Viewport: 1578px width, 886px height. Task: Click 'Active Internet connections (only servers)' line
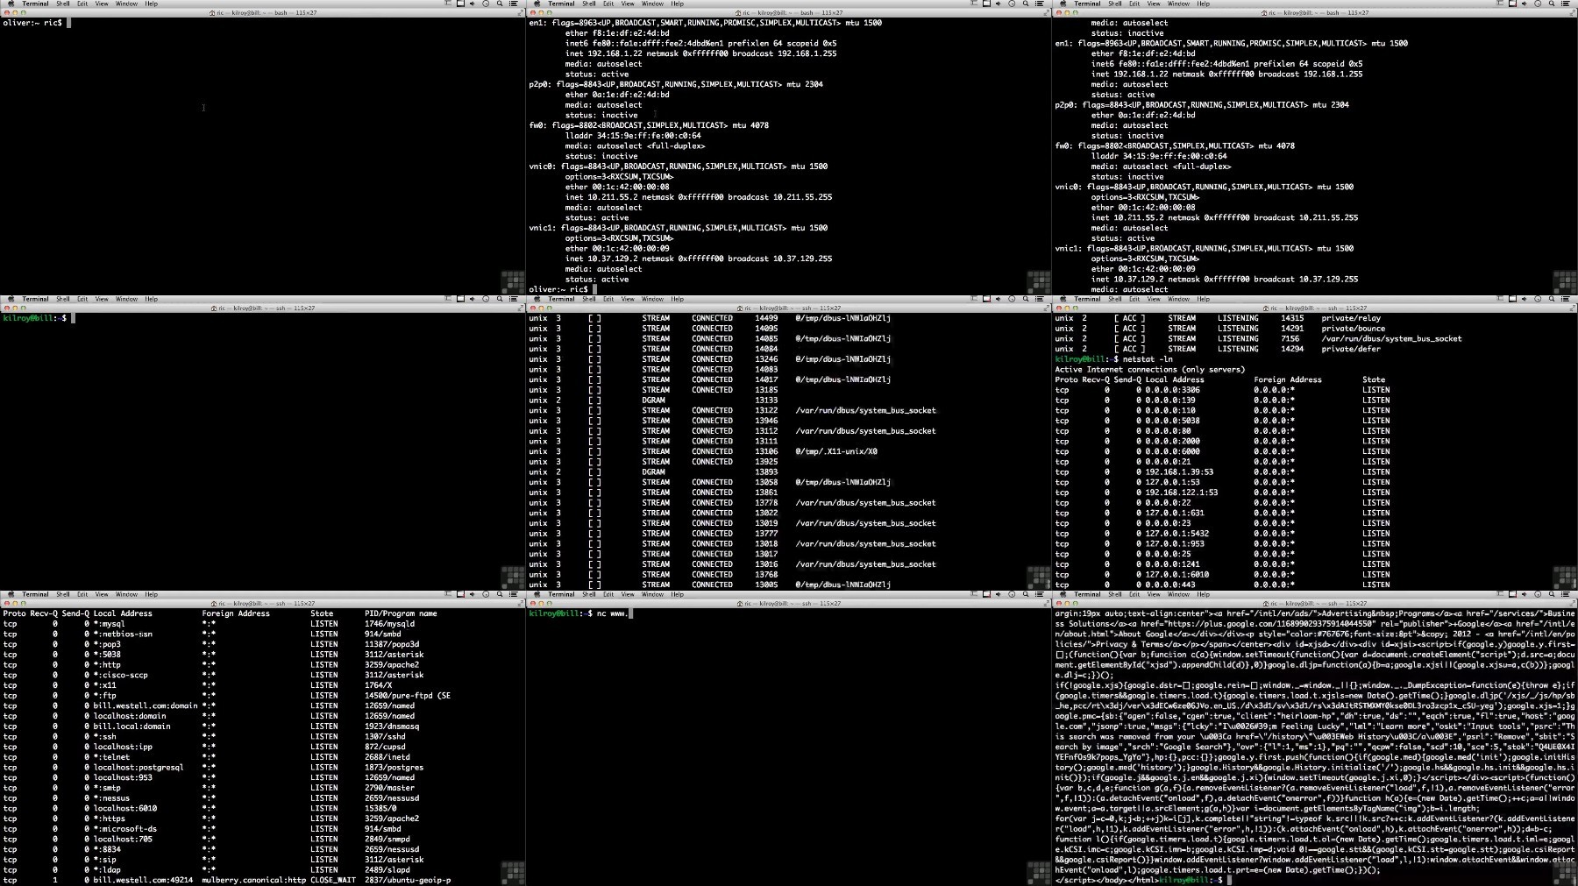[x=1149, y=370]
